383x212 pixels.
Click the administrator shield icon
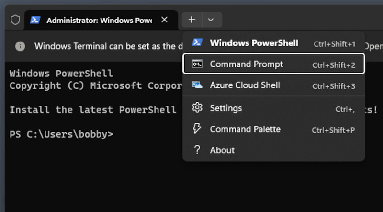(15, 20)
